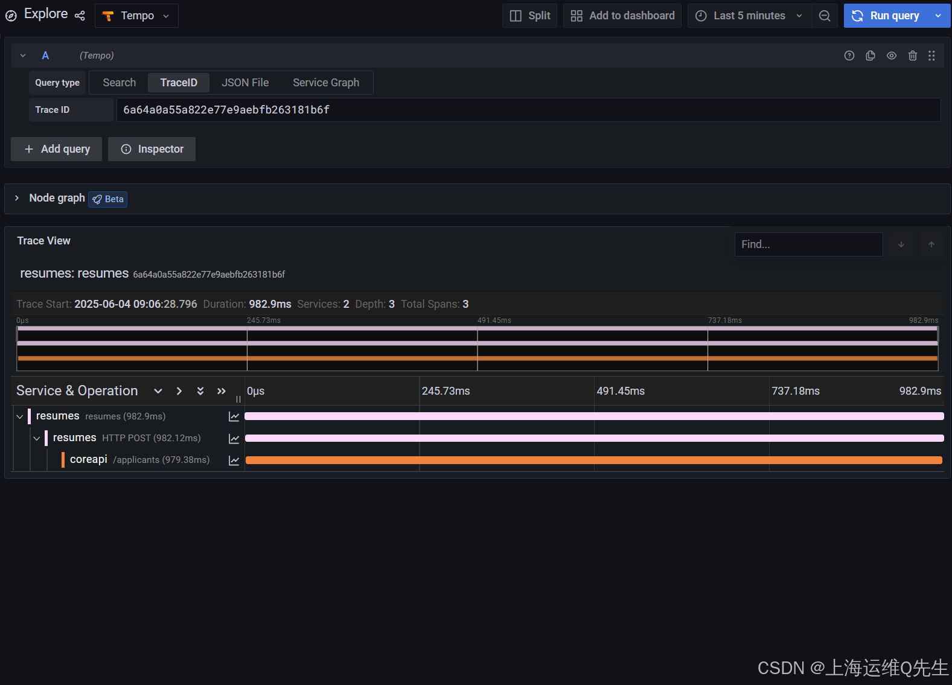Image resolution: width=952 pixels, height=685 pixels.
Task: Click the Trace ID input field
Action: [x=528, y=110]
